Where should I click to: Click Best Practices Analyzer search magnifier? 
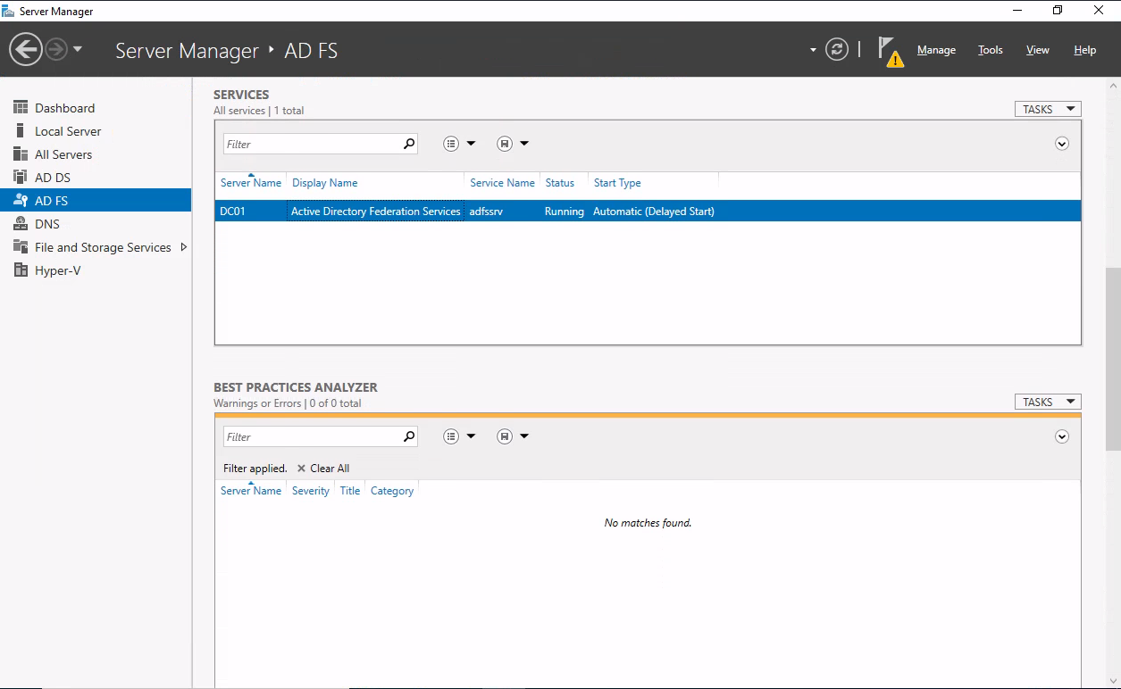point(409,436)
